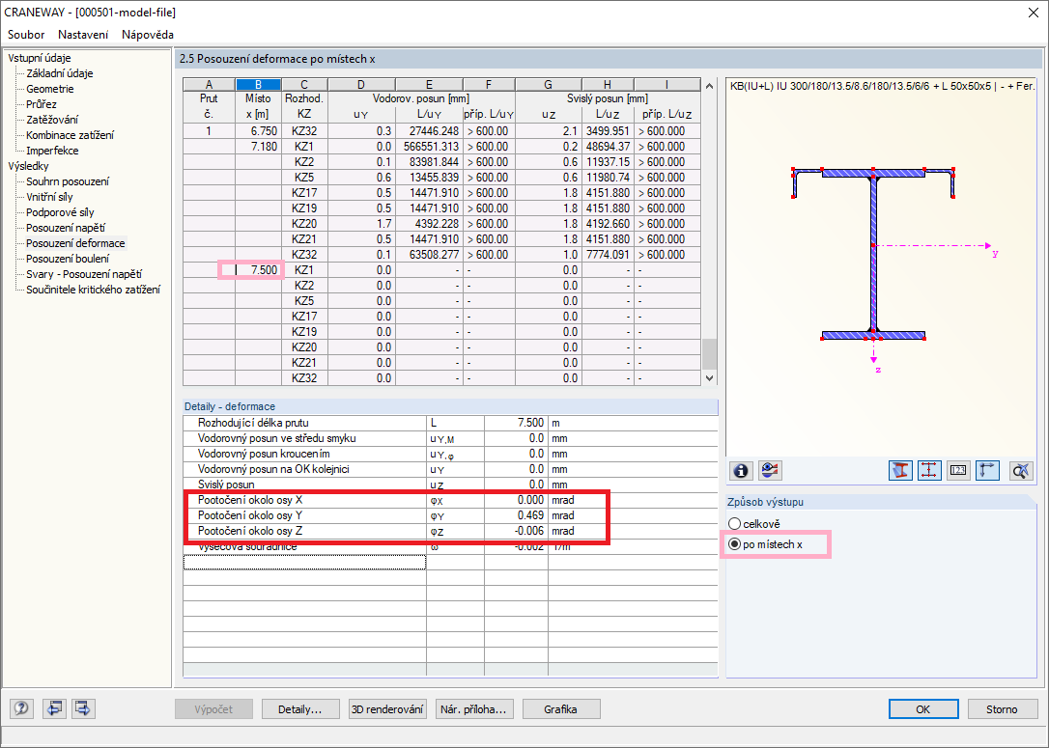Open Souhrn posouzení results
Image resolution: width=1049 pixels, height=748 pixels.
point(68,181)
